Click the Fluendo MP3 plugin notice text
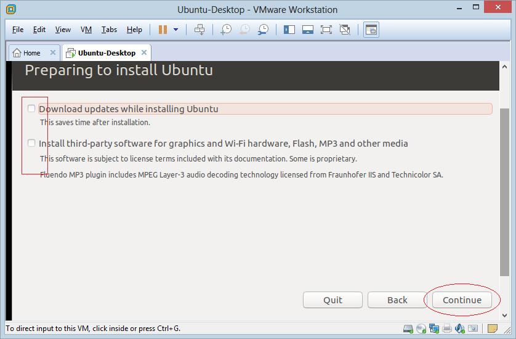 pyautogui.click(x=241, y=174)
